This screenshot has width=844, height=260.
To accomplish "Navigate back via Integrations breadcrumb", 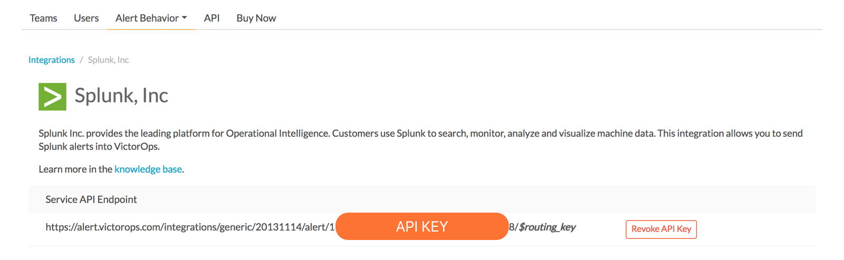I will (52, 60).
